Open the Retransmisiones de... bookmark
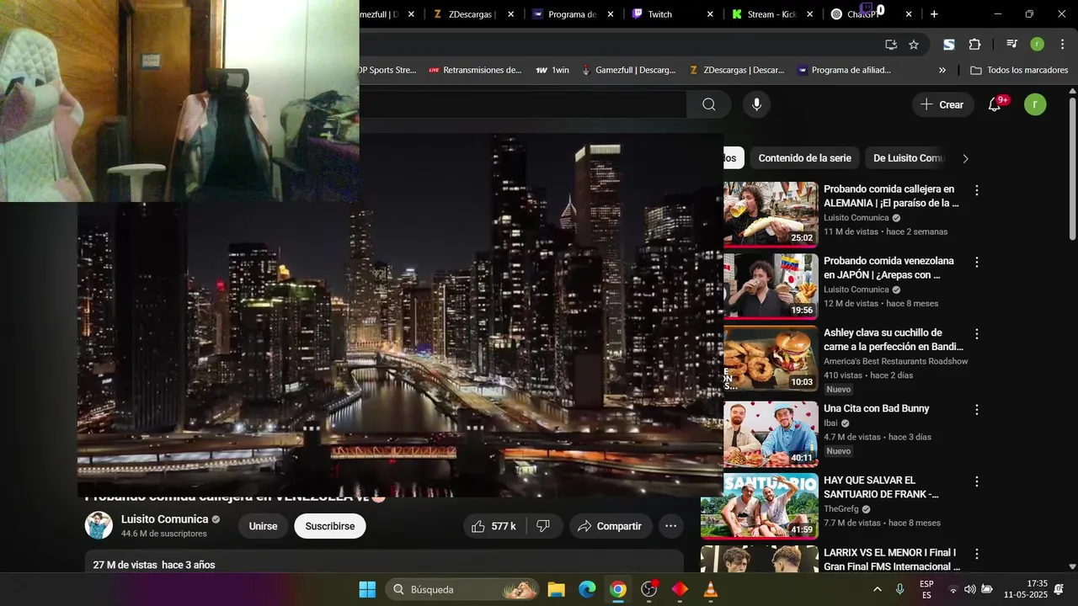 click(475, 70)
